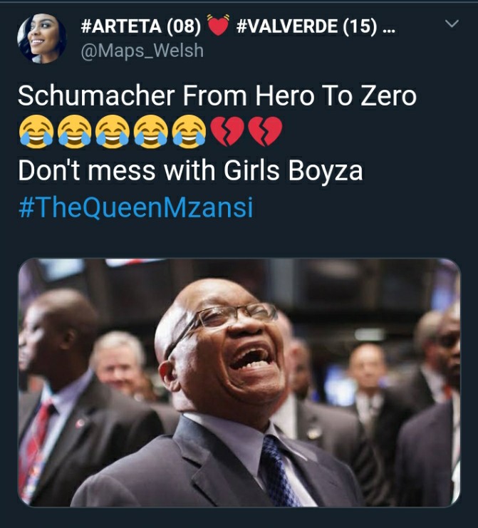Click the third laughing-crying emoji
Image resolution: width=478 pixels, height=528 pixels.
click(x=113, y=132)
